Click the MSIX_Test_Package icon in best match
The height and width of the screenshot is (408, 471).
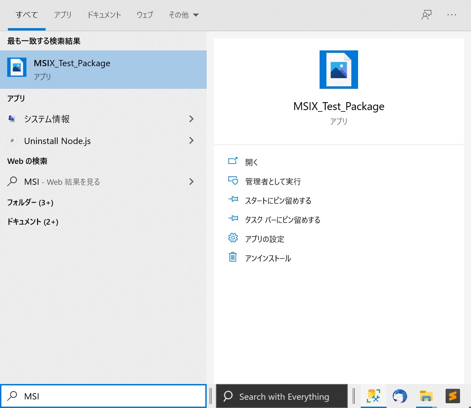(x=17, y=67)
